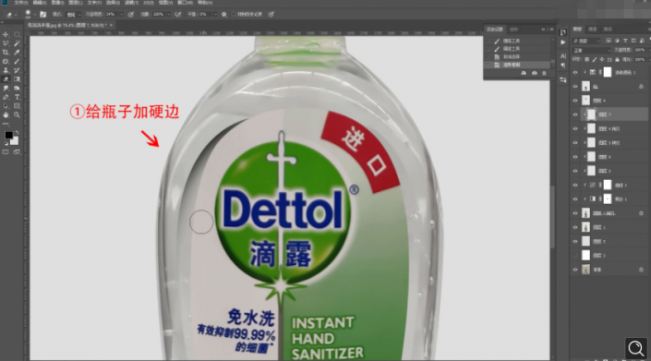Open the smoothing slider arrow
Screen dimensions: 651x361
[x=215, y=14]
